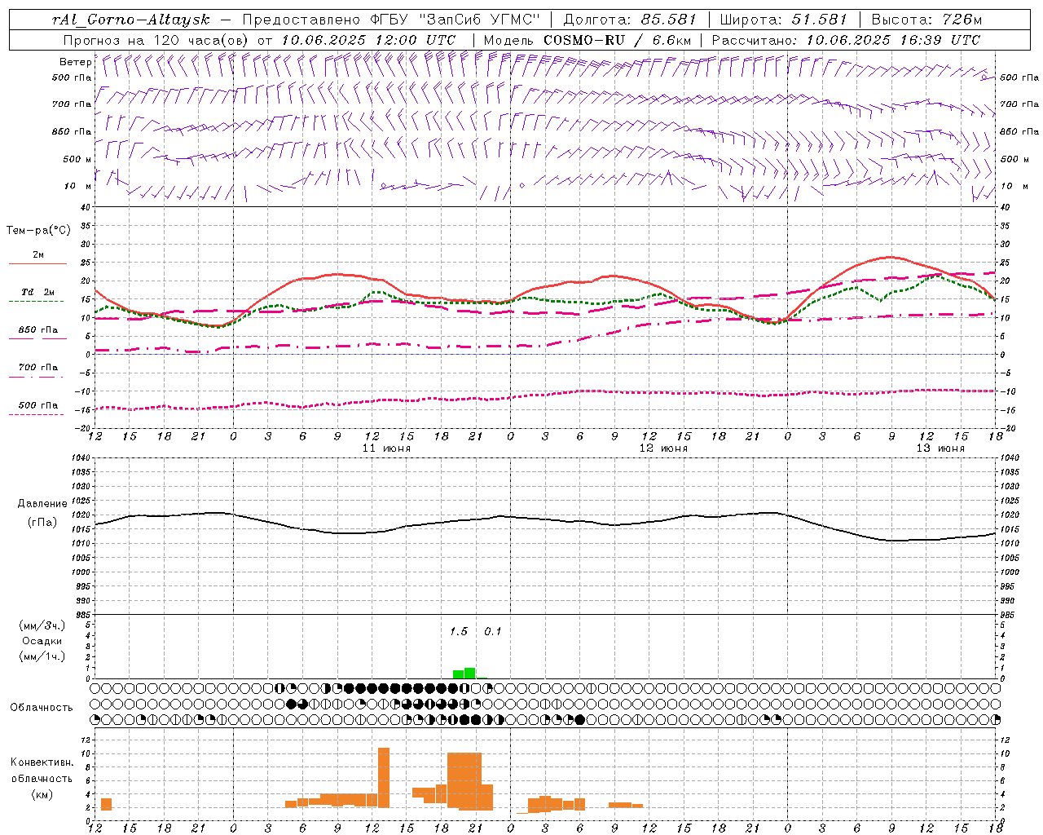Click the Td 2м dew point legend entry

click(x=37, y=292)
